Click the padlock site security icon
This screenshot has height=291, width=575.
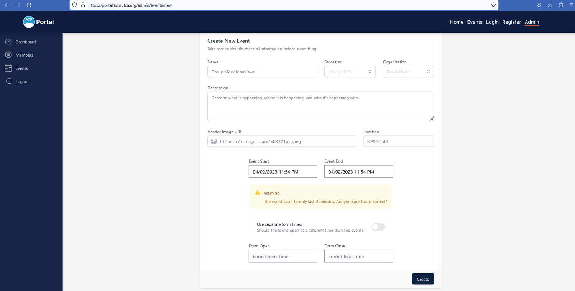click(x=83, y=5)
